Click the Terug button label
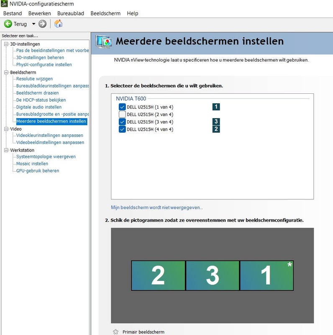The height and width of the screenshot is (335, 333). pos(20,24)
